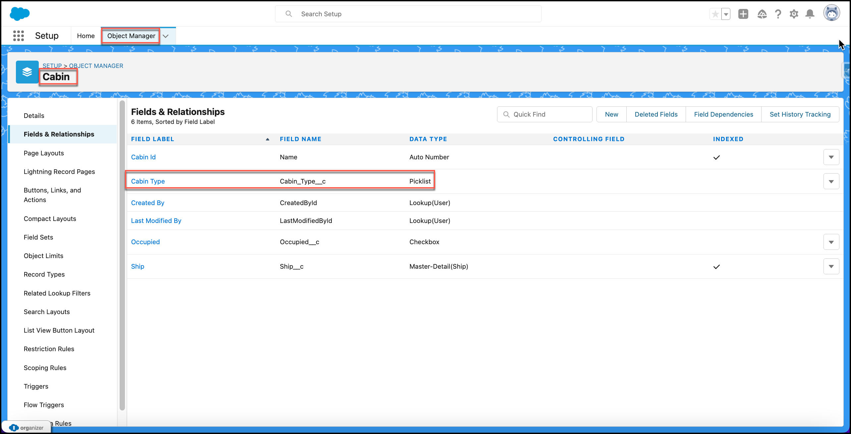Click the magnifier icon in Search Setup
This screenshot has width=851, height=434.
[x=289, y=14]
